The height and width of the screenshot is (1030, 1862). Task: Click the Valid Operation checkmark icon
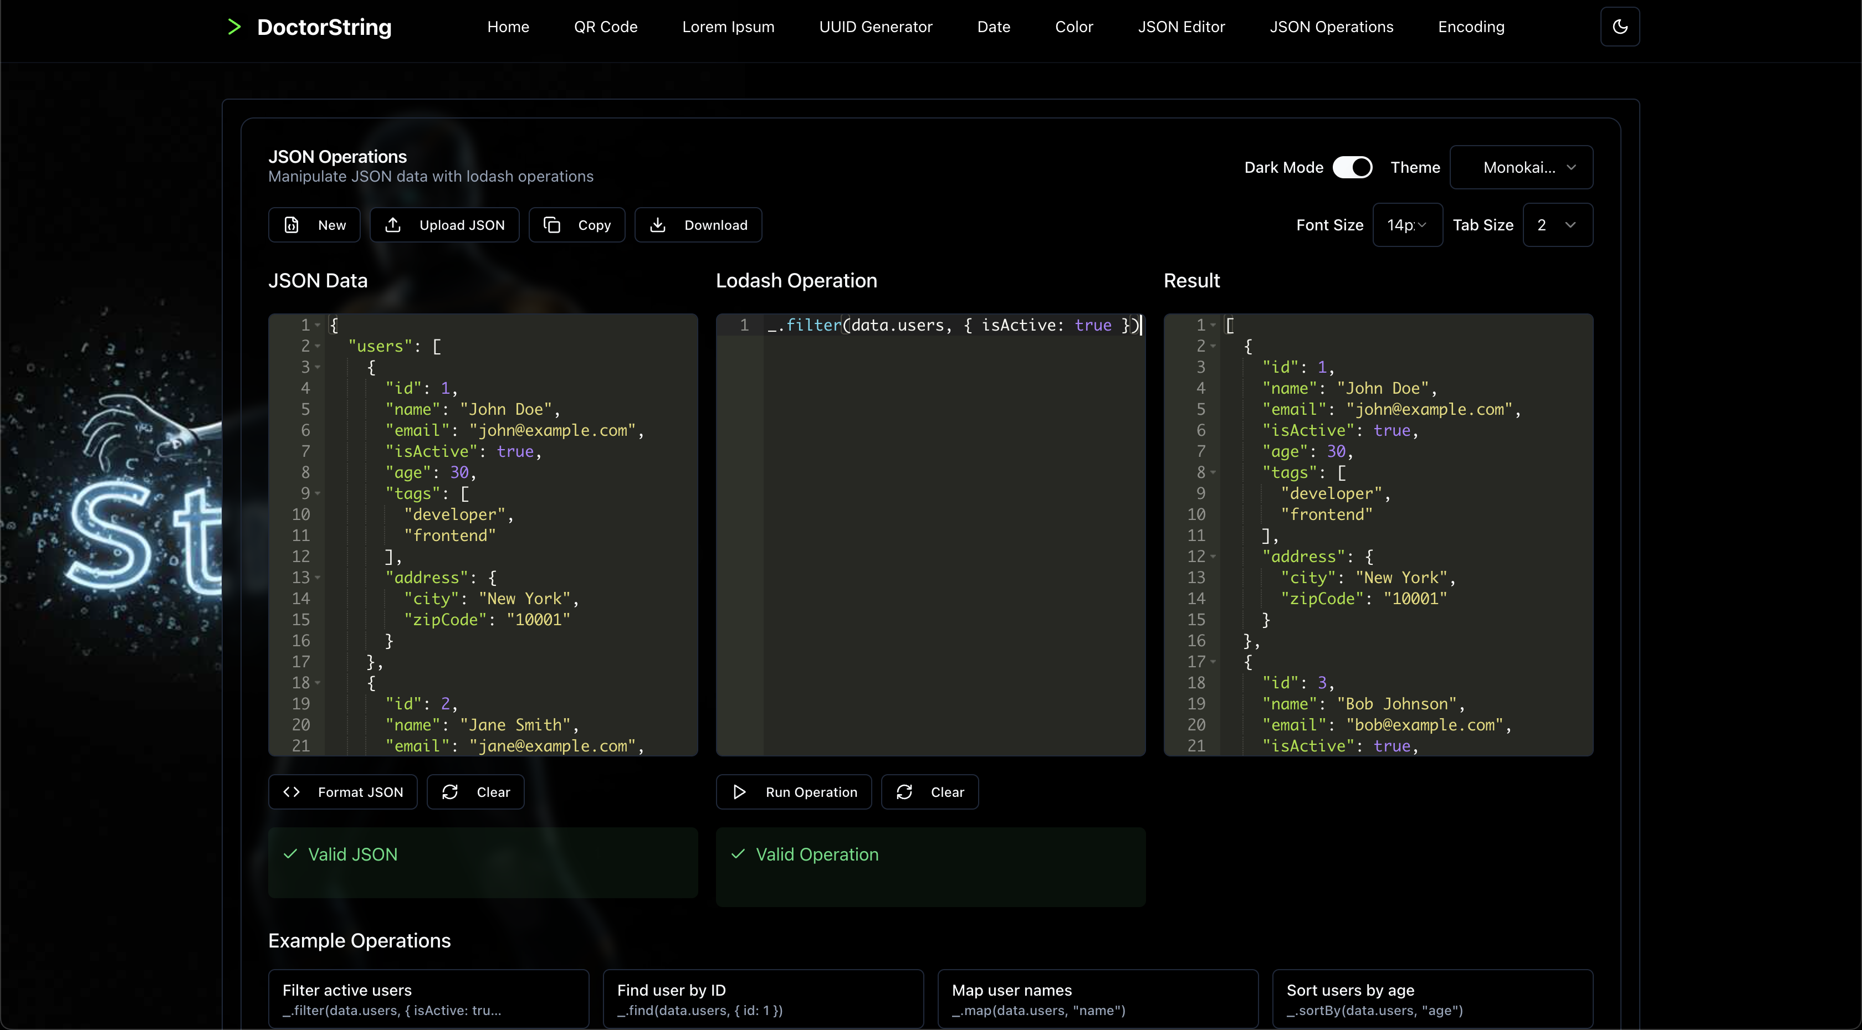click(x=738, y=854)
